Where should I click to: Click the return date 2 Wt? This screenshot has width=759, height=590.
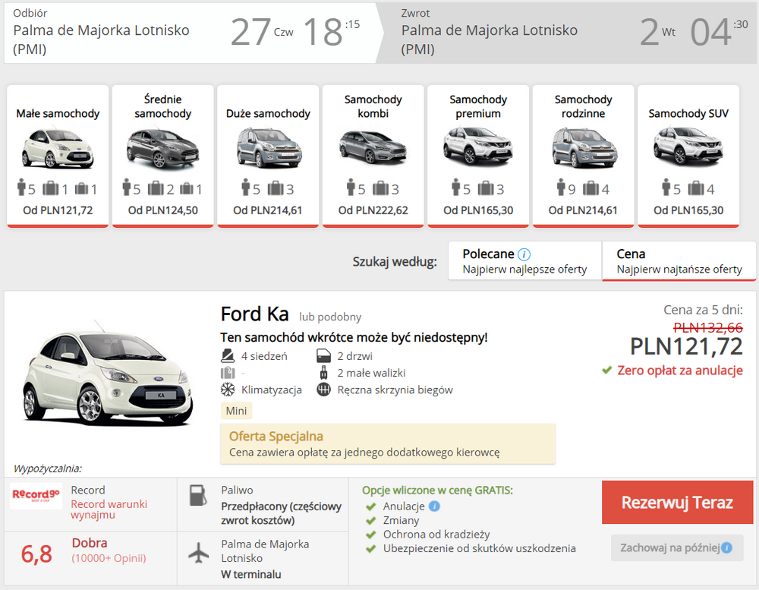pyautogui.click(x=657, y=32)
